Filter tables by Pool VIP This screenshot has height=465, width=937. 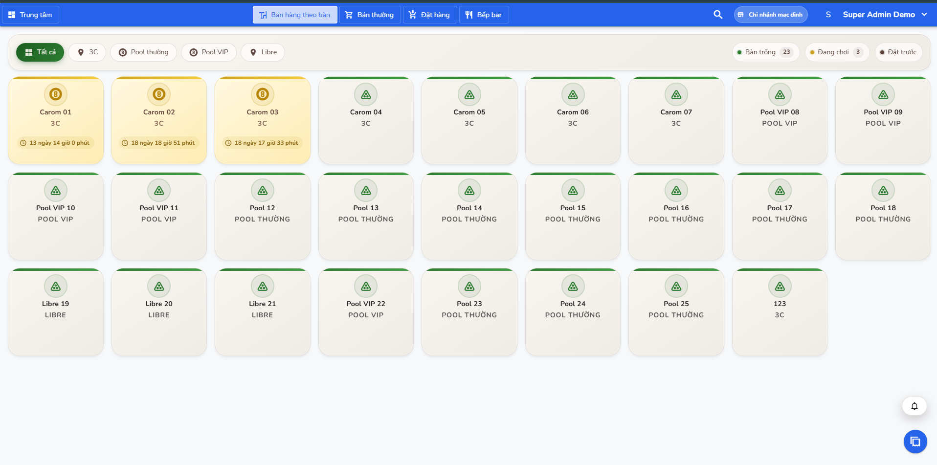(208, 52)
